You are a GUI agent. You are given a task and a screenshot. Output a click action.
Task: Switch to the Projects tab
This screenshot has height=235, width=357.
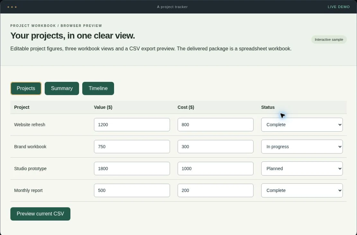26,88
